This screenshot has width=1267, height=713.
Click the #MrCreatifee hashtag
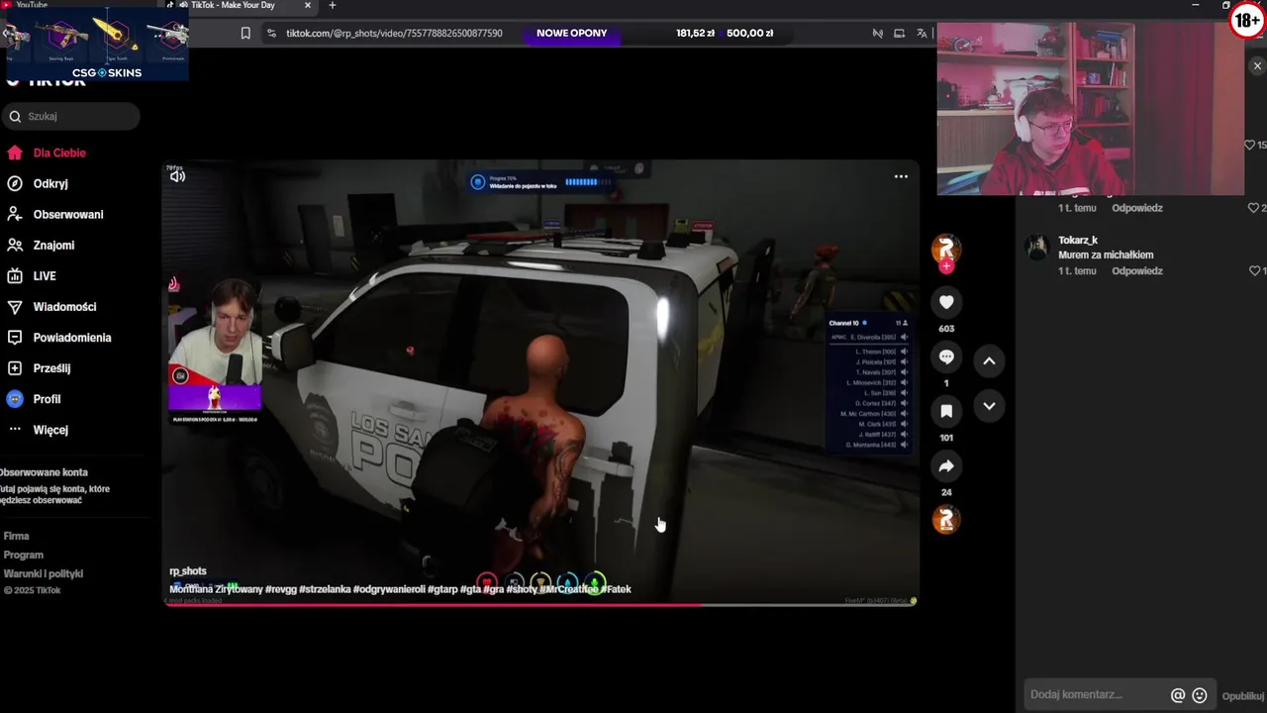[x=569, y=589]
